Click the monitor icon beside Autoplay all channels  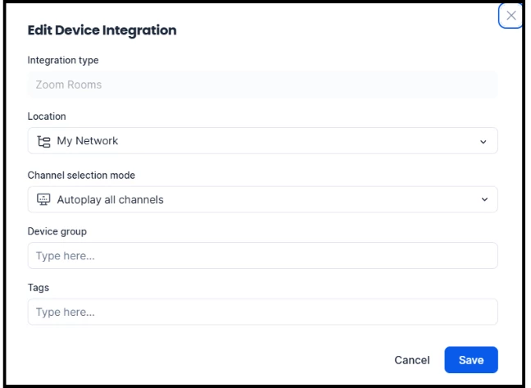43,199
